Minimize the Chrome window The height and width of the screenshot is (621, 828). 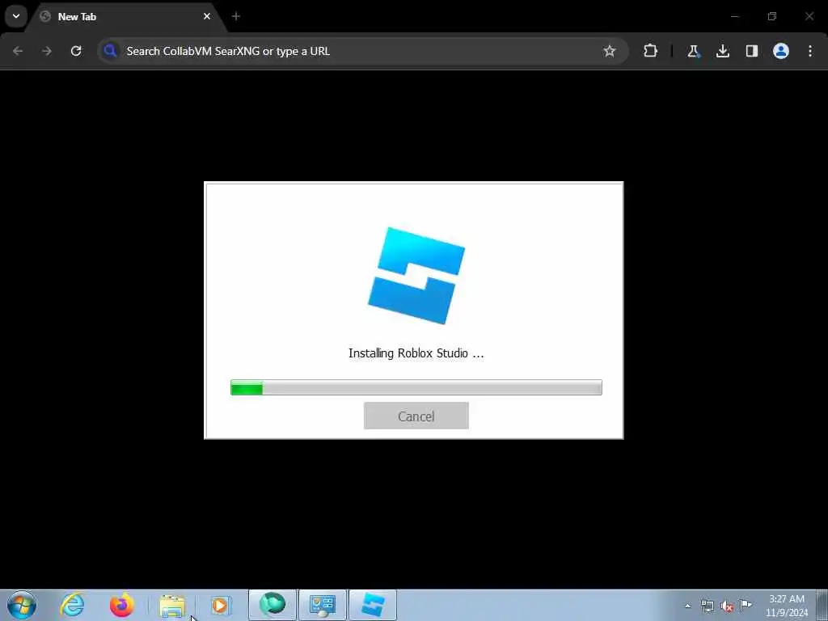734,16
